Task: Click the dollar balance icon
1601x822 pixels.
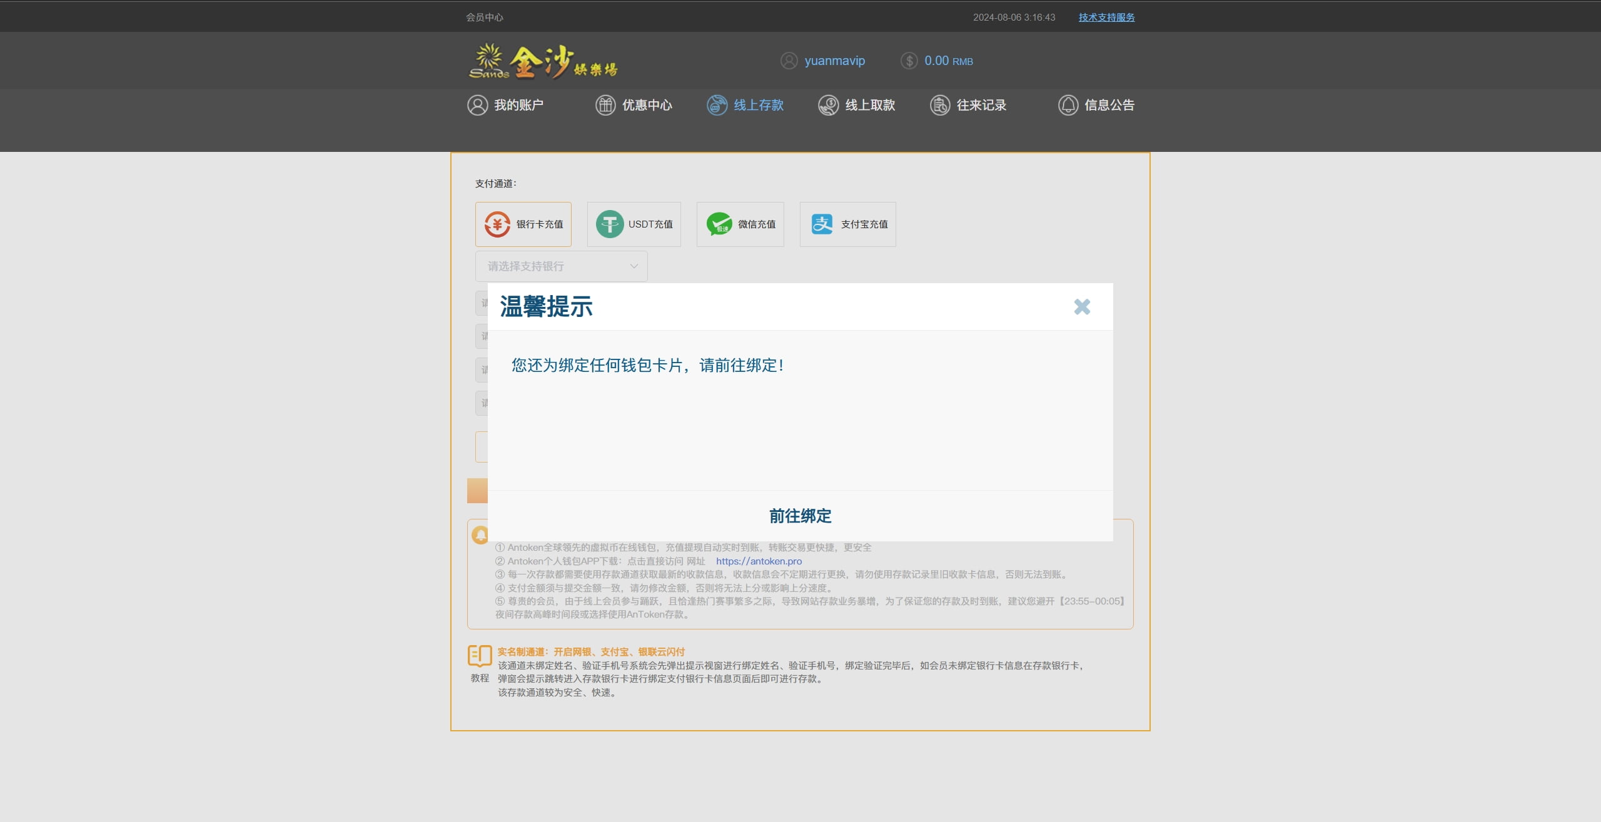Action: [x=909, y=61]
